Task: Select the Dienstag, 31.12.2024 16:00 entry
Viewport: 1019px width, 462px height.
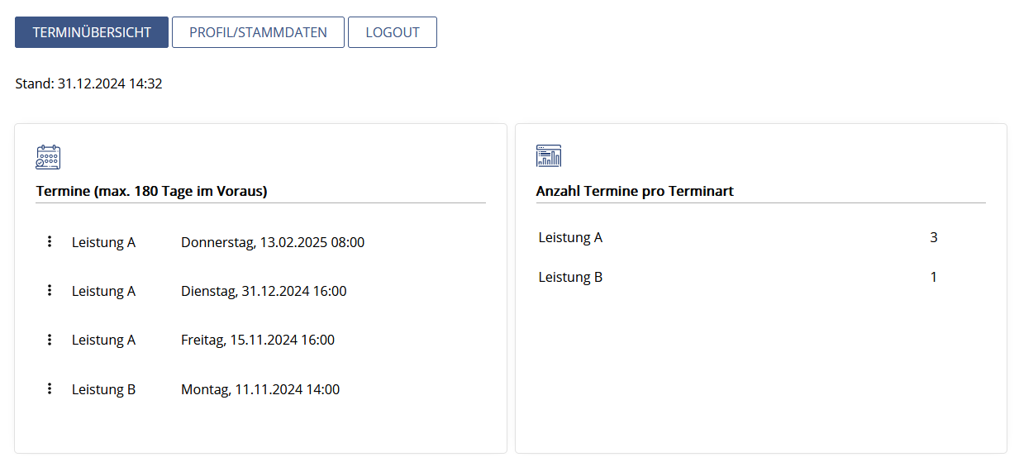Action: 264,291
